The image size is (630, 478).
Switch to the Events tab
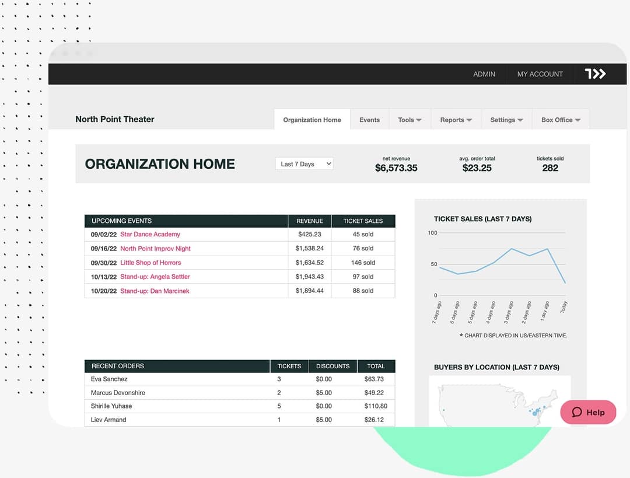click(x=369, y=120)
